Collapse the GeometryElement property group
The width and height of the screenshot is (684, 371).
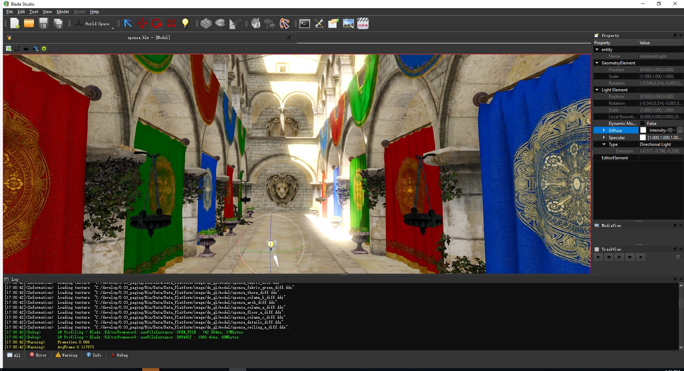pyautogui.click(x=597, y=63)
